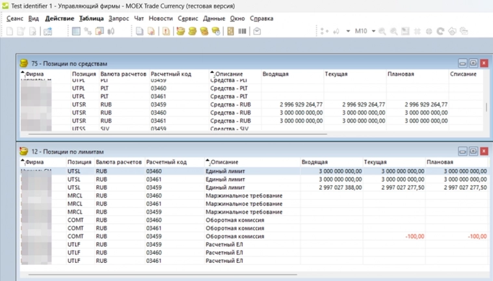
Task: Click the coins with clock toolbar icon
Action: coord(215,31)
